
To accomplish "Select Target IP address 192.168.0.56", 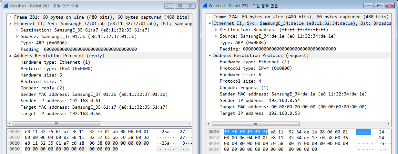I will coord(61,113).
